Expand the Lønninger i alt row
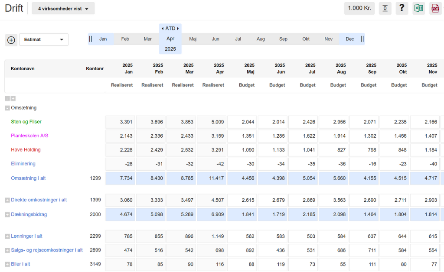Image resolution: width=444 pixels, height=272 pixels. [x=7, y=236]
